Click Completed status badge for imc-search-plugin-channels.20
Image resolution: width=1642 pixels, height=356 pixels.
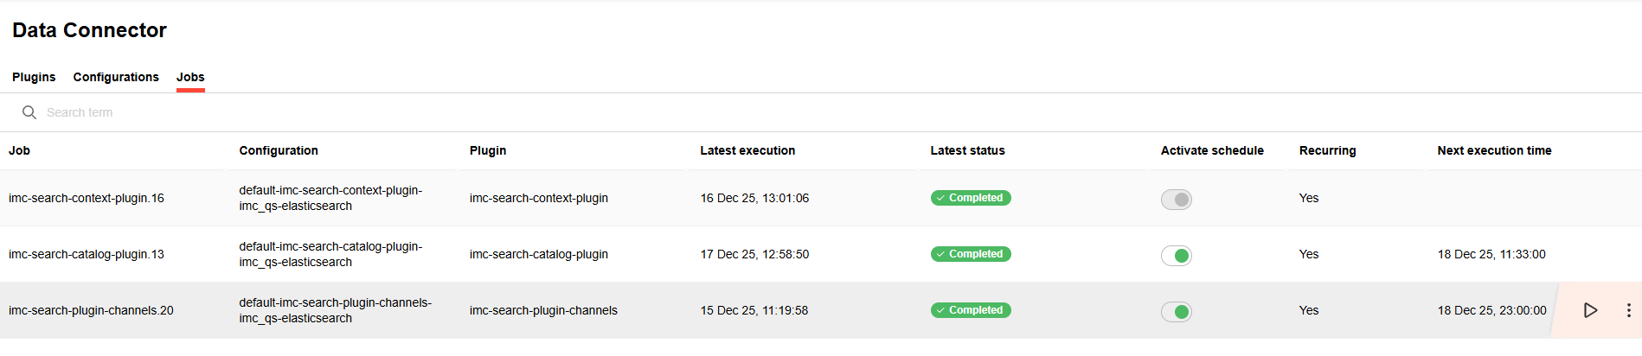(971, 310)
